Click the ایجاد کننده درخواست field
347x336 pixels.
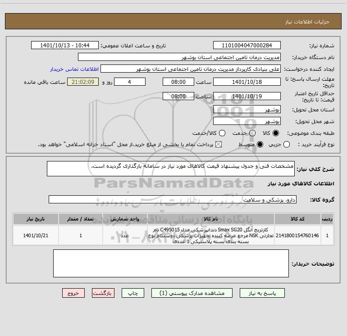(191, 69)
